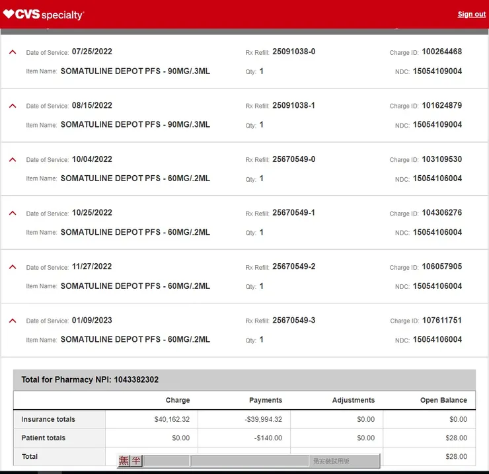
Task: Click the Payments column header
Action: pos(266,400)
